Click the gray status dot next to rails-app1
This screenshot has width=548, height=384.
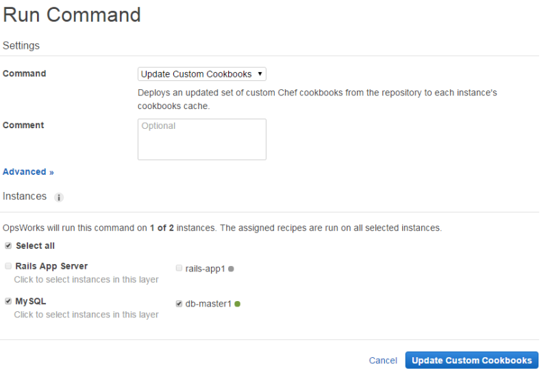232,269
